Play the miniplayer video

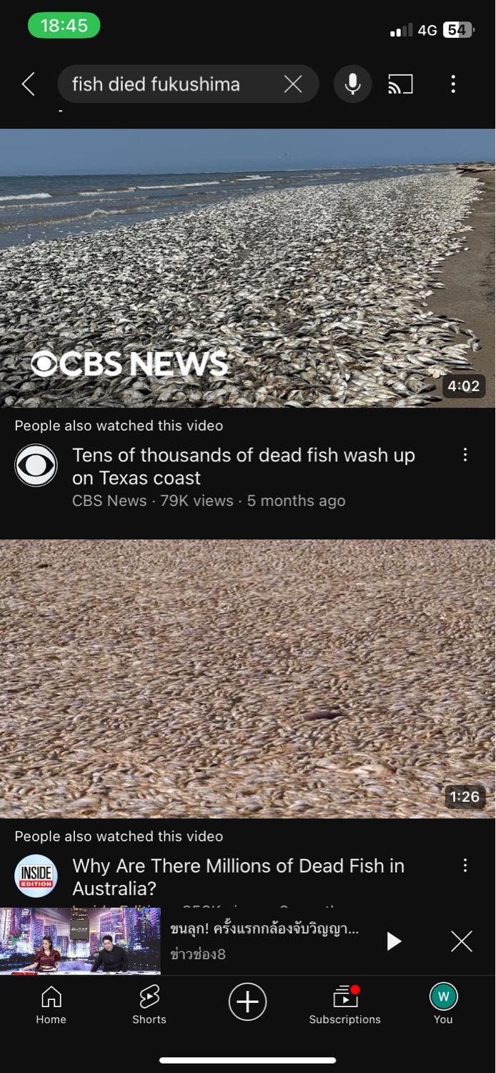click(x=393, y=941)
